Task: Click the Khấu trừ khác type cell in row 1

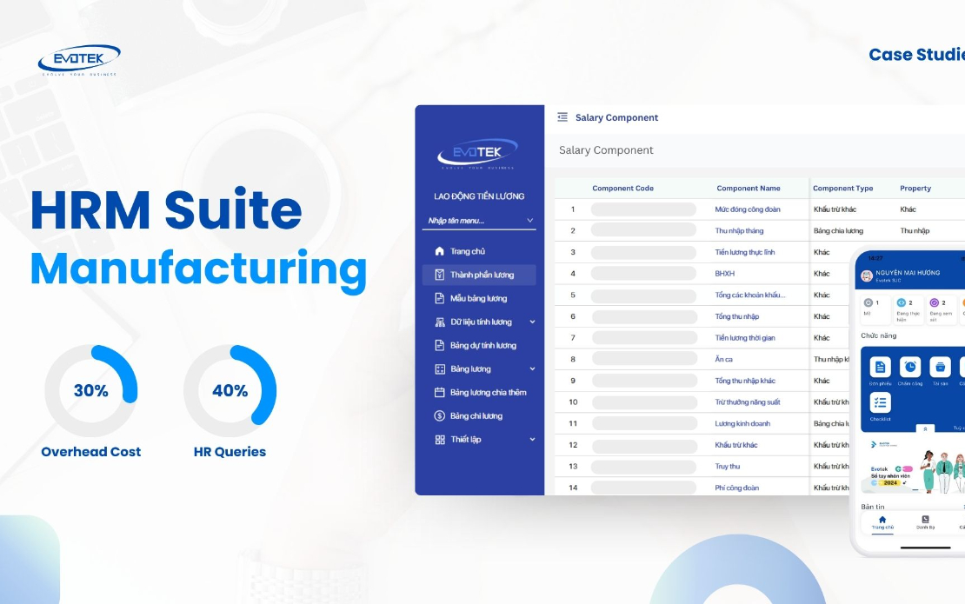Action: 835,209
